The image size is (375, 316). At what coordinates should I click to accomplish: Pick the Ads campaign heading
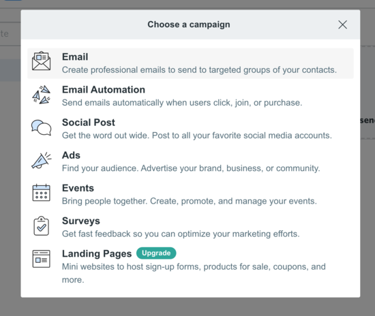[x=71, y=155]
